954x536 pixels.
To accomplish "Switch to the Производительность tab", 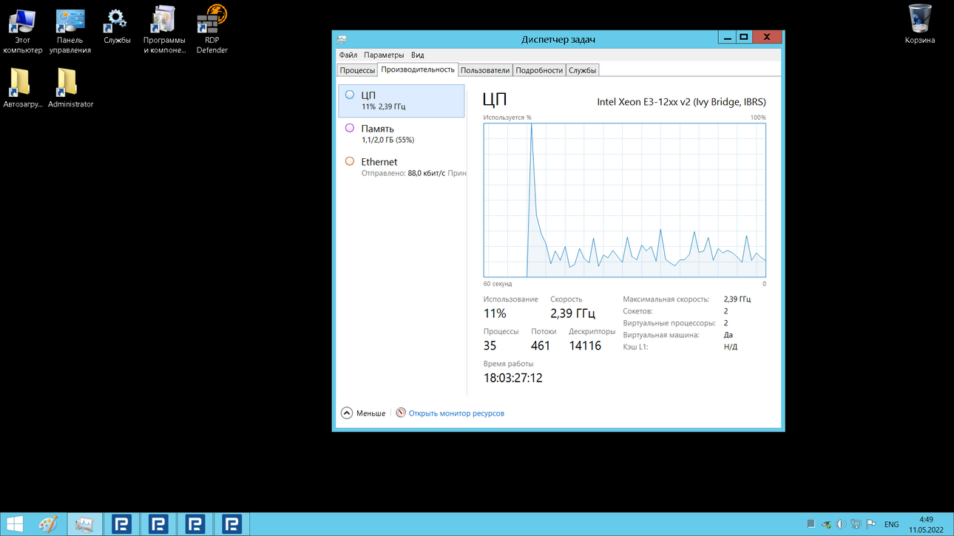I will pyautogui.click(x=418, y=69).
